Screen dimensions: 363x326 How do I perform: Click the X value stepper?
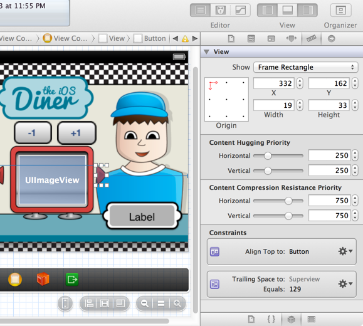point(300,83)
